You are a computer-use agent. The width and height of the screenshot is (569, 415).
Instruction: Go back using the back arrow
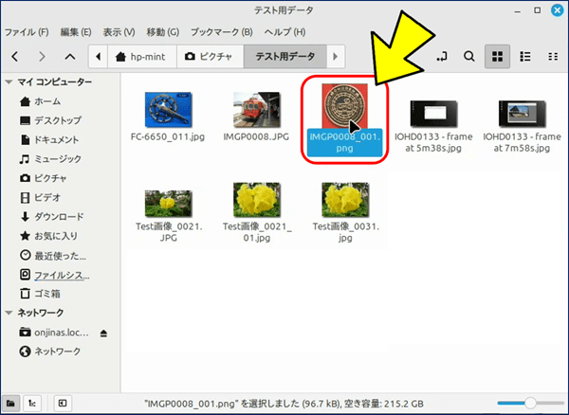(16, 57)
